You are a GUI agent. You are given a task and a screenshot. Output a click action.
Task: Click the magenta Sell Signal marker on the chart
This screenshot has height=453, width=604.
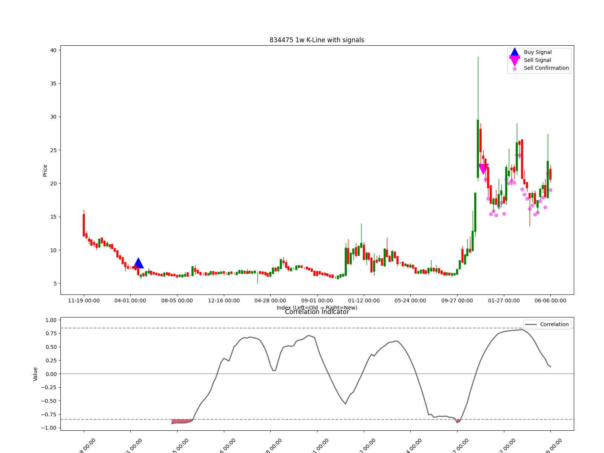(x=483, y=169)
